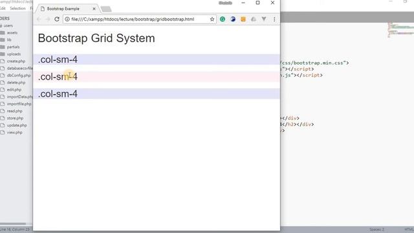
Task: Maximize the Chrome window
Action: coord(257,3)
